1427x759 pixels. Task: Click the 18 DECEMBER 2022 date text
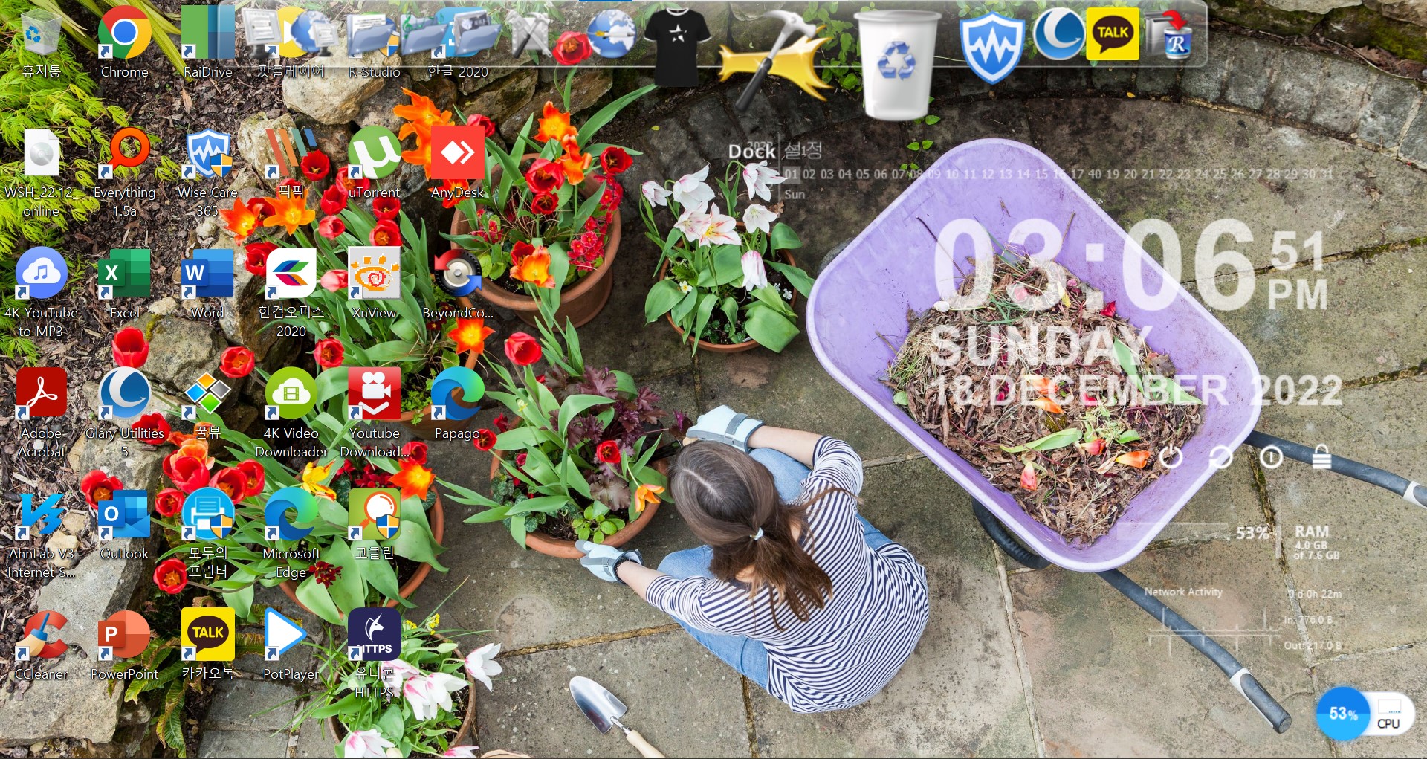pos(1137,391)
